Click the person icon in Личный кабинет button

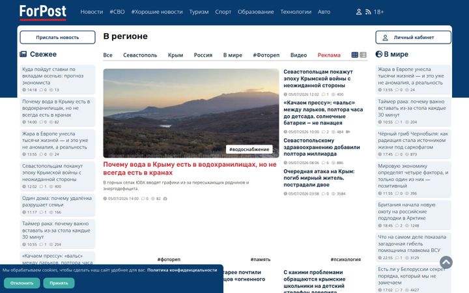[385, 38]
